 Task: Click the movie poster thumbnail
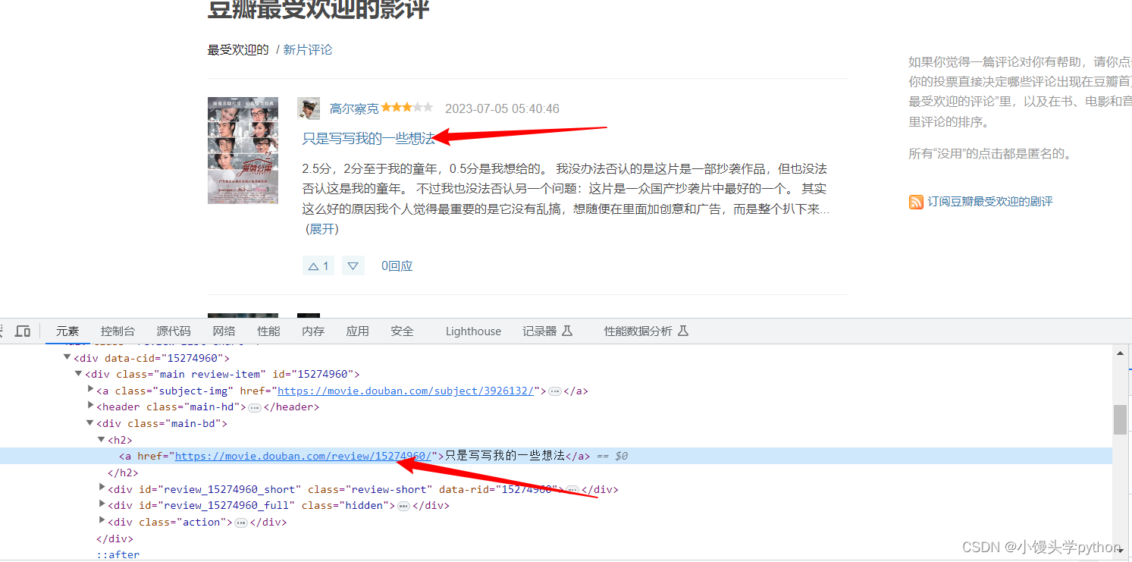tap(243, 149)
